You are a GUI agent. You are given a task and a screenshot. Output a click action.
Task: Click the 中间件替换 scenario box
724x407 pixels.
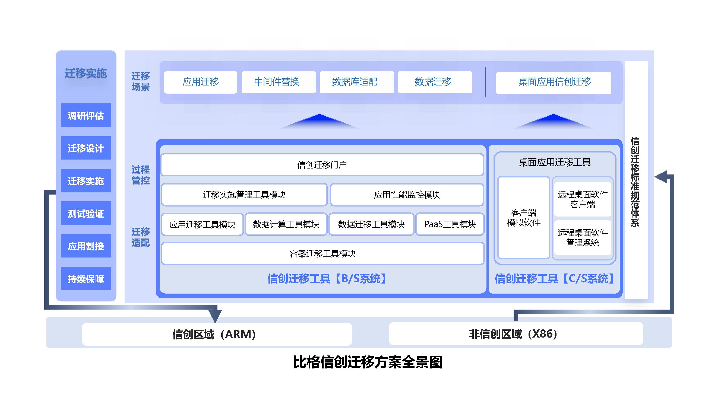278,82
